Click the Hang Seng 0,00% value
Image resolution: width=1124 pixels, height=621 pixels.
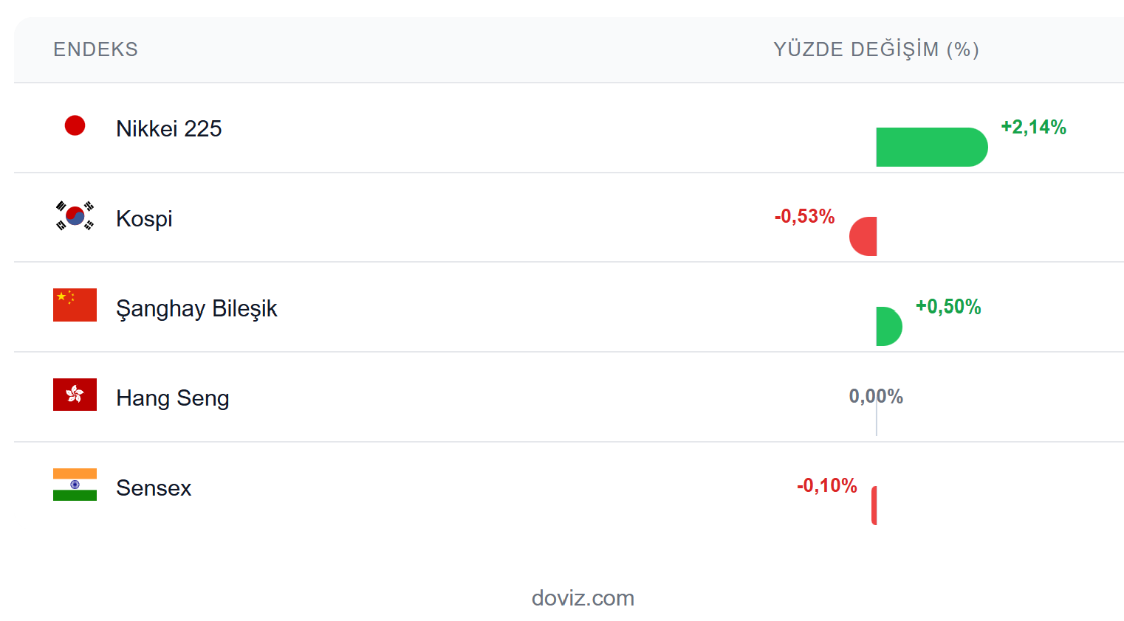[x=876, y=397]
